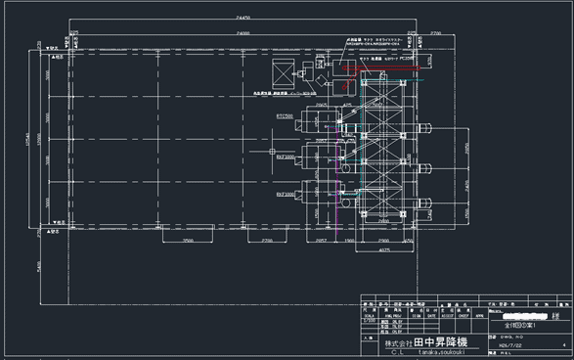The width and height of the screenshot is (574, 360).
Task: Click the cyan horizontal line atop the tower
Action: 392,80
